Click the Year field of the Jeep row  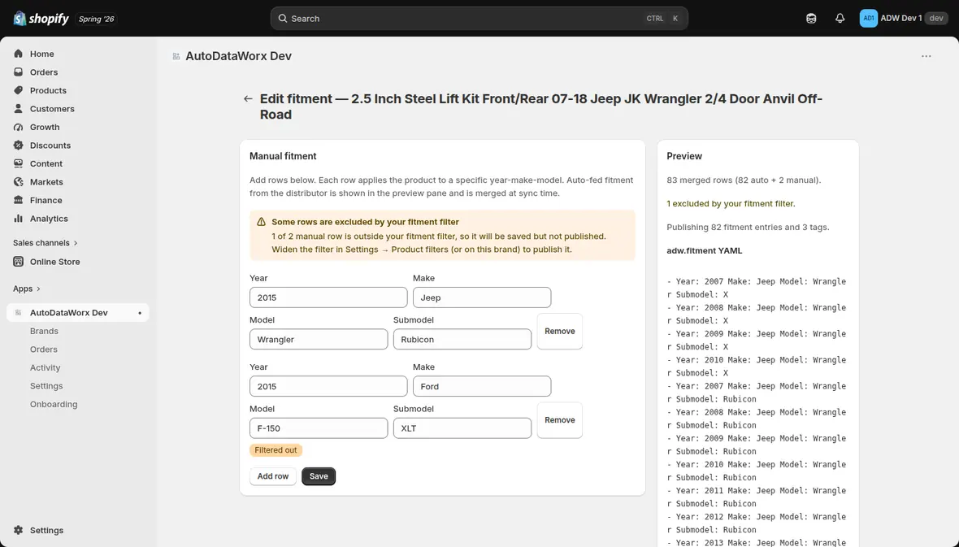[328, 297]
